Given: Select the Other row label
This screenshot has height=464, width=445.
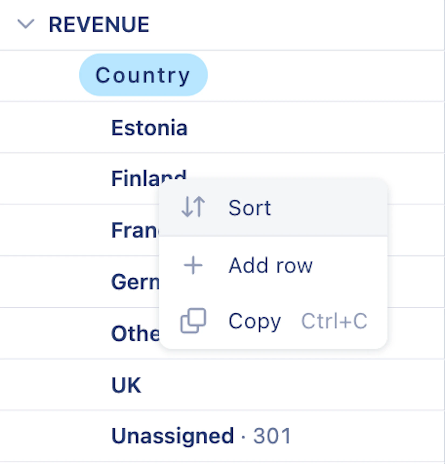Looking at the screenshot, I should tap(135, 333).
